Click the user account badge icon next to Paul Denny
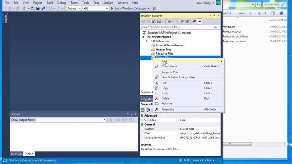Viewport: 292px width, 164px height. point(218,3)
